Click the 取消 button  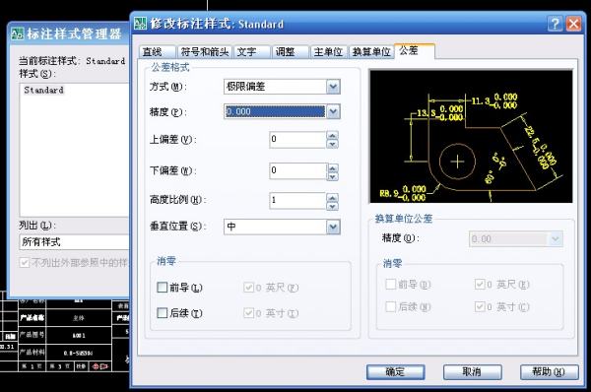[472, 372]
